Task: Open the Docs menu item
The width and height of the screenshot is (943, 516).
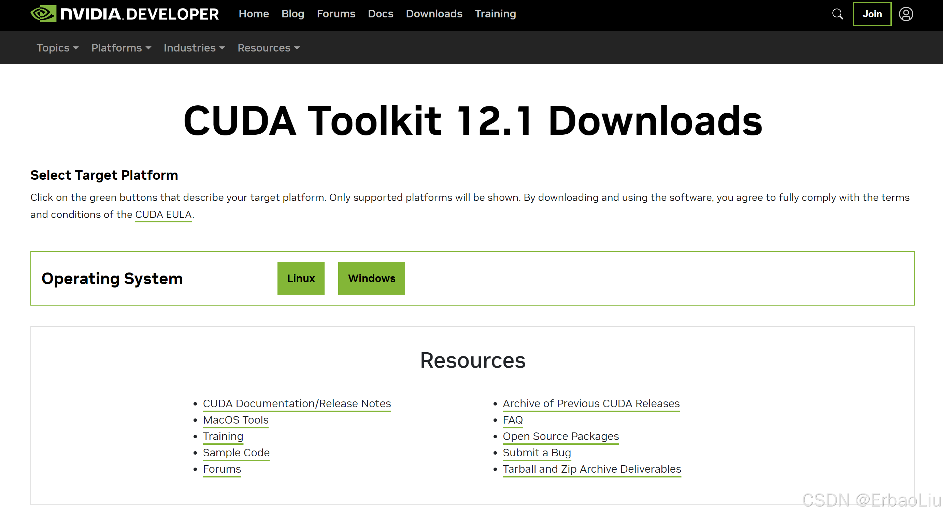Action: tap(380, 14)
